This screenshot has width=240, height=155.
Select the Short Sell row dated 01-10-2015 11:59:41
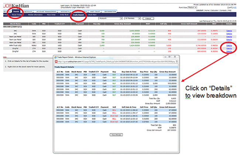pyautogui.click(x=116, y=116)
